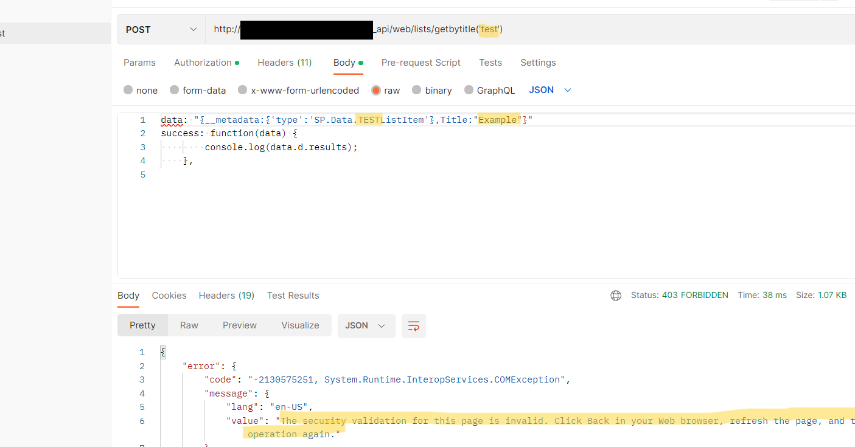Click the request URL input field
This screenshot has width=855, height=447.
[530, 29]
